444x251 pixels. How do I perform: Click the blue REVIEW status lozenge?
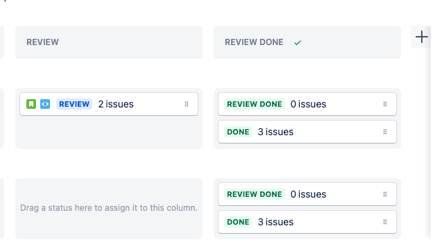click(x=74, y=104)
